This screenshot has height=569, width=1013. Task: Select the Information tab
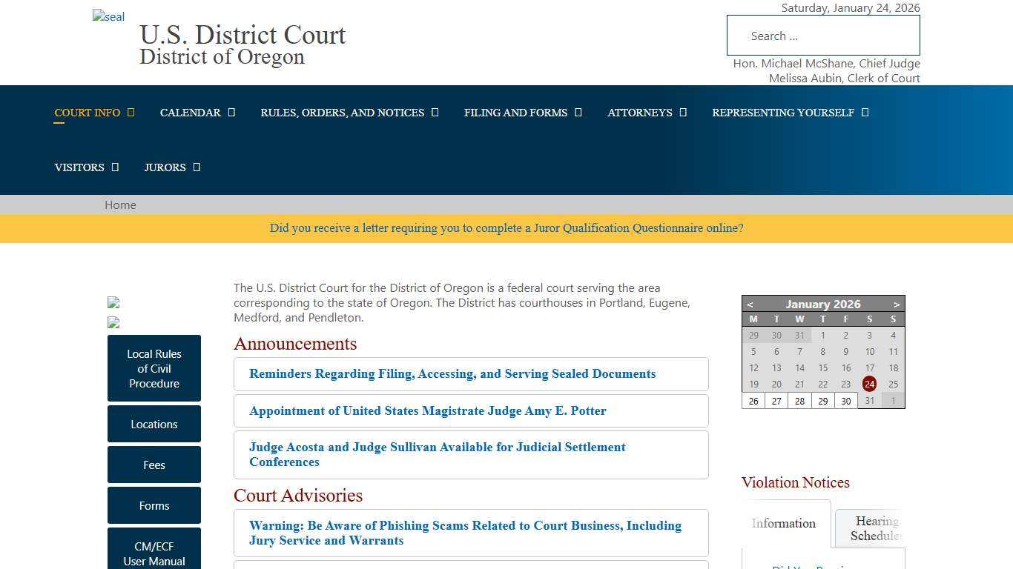click(x=783, y=523)
